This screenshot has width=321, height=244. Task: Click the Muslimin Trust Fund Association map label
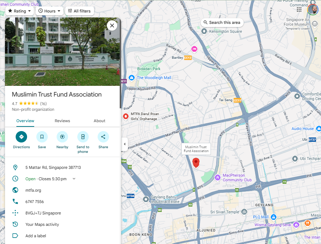tap(196, 149)
